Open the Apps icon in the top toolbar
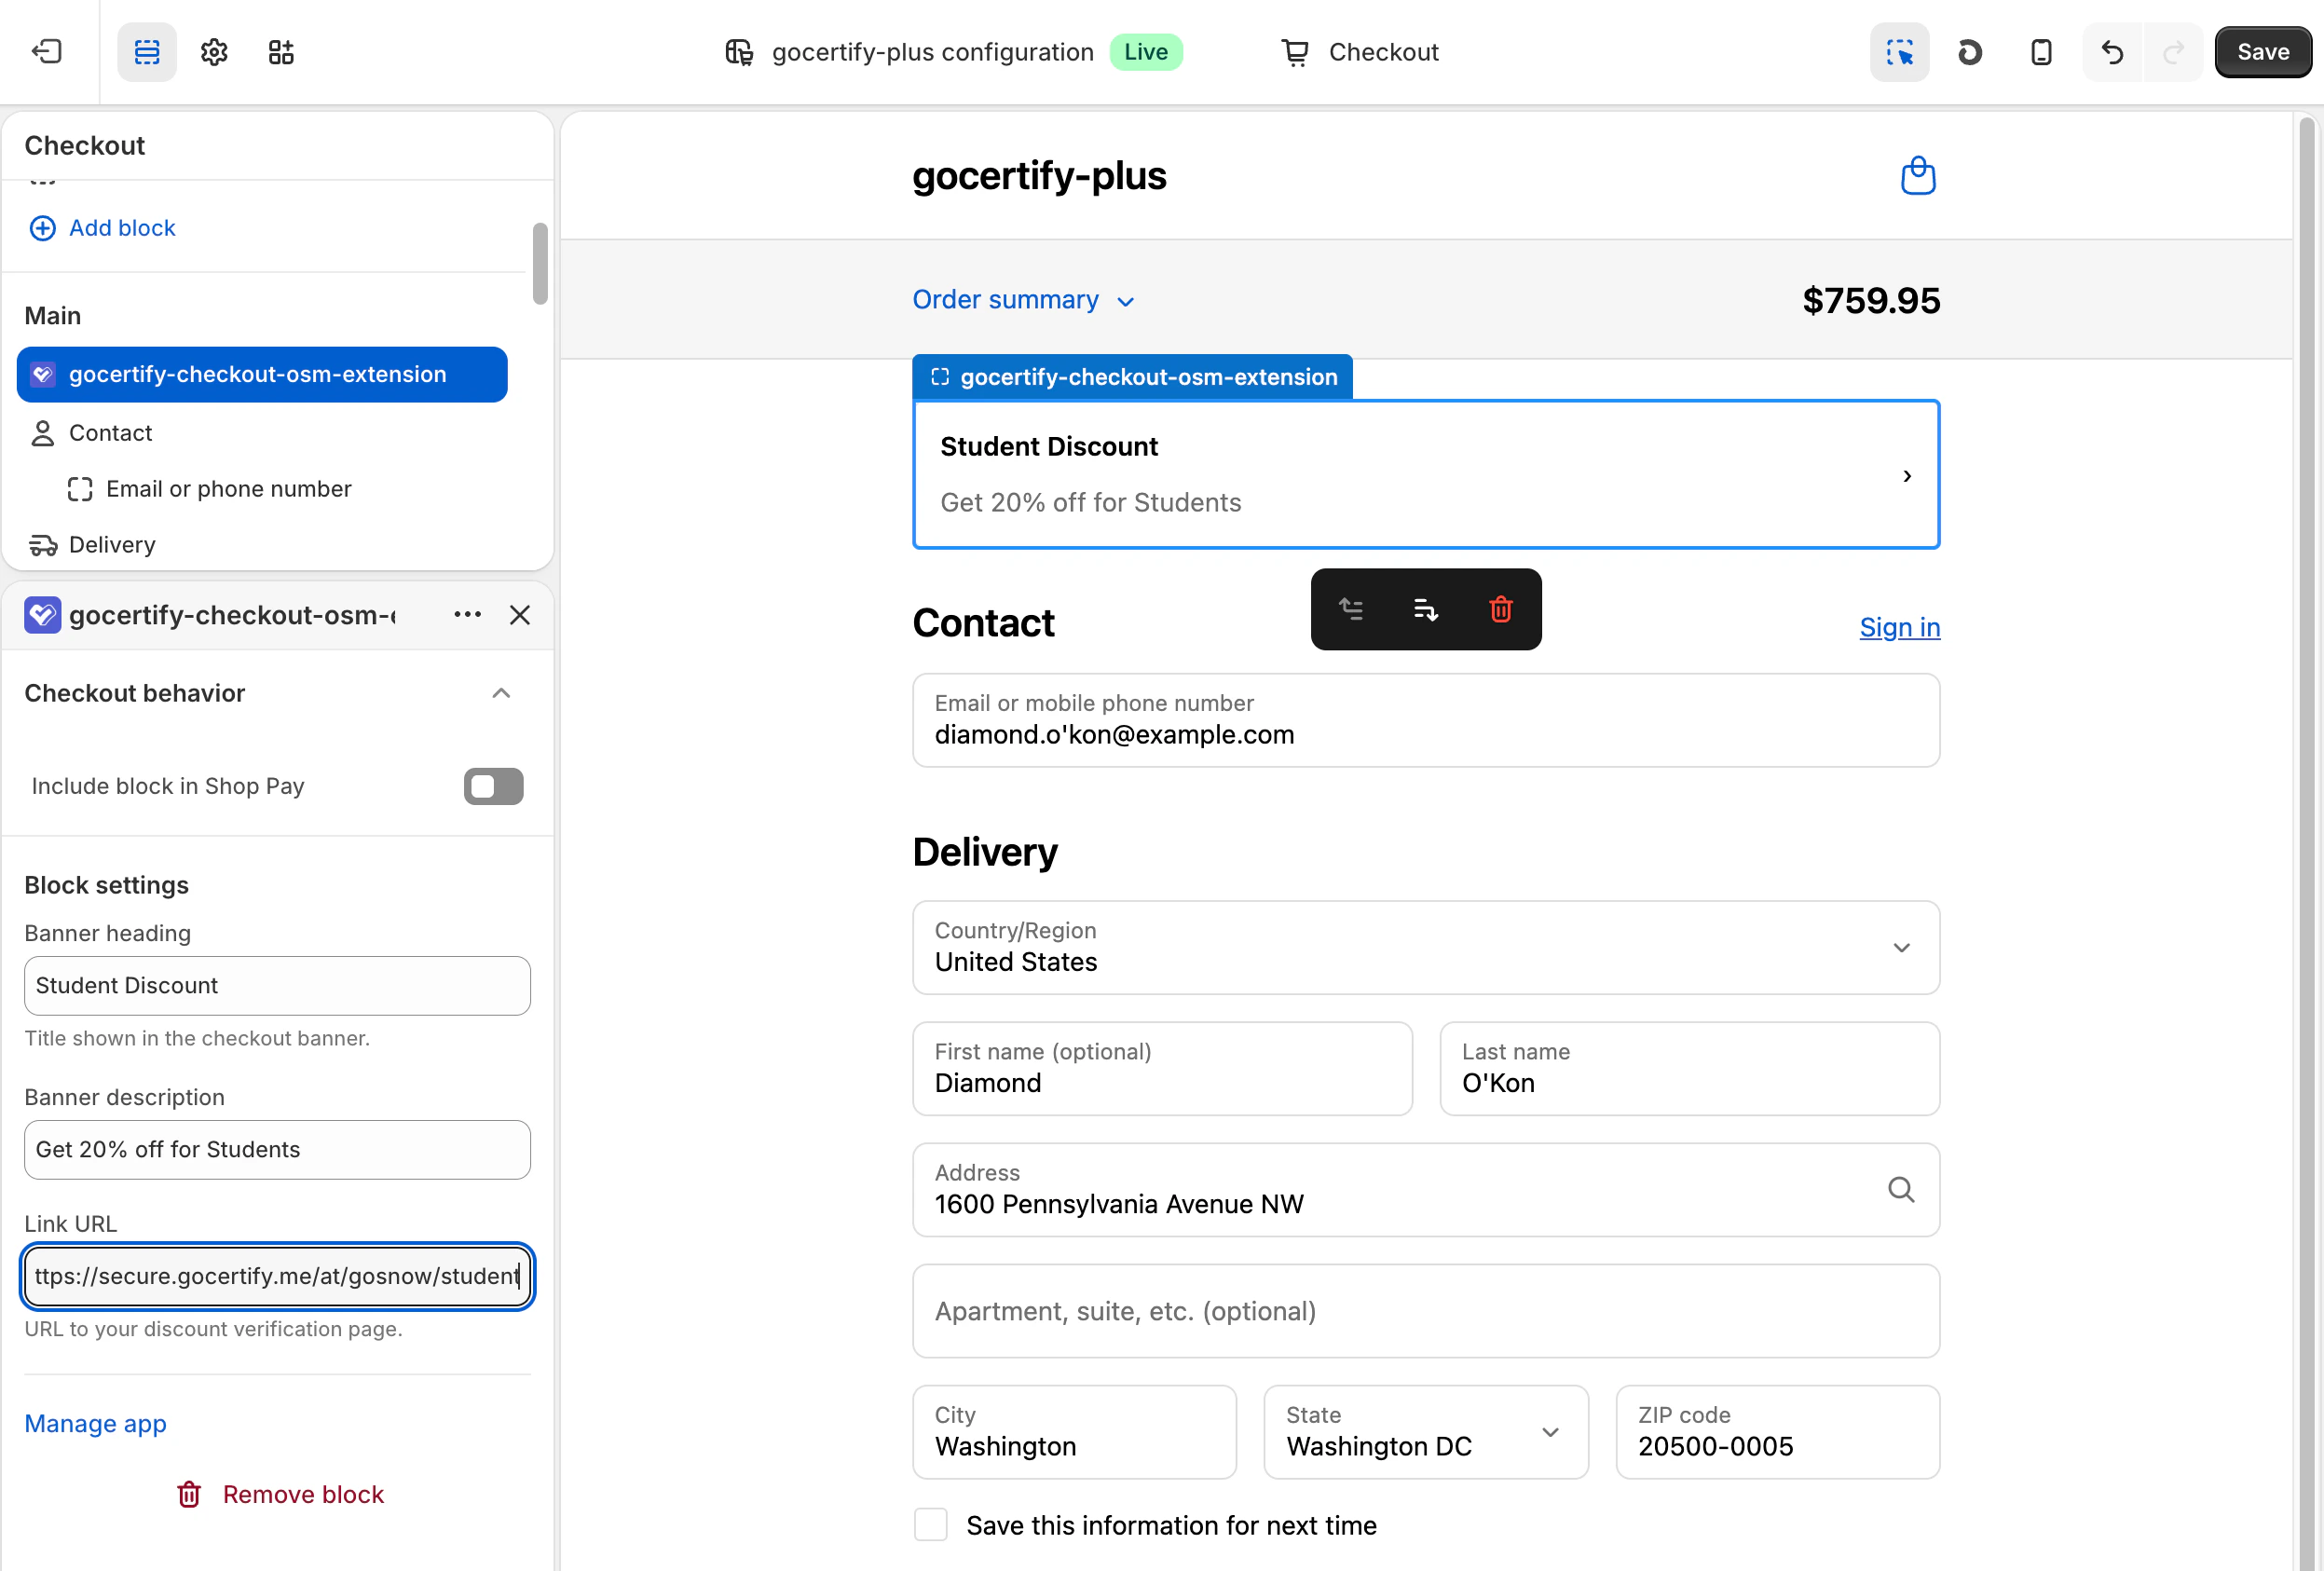Screen dimensions: 2324x1571 coord(280,52)
